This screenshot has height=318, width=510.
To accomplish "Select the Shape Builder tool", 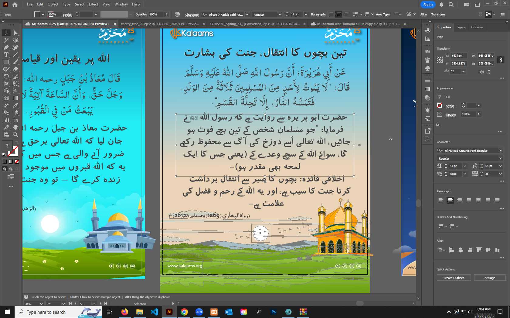I will 6,91.
